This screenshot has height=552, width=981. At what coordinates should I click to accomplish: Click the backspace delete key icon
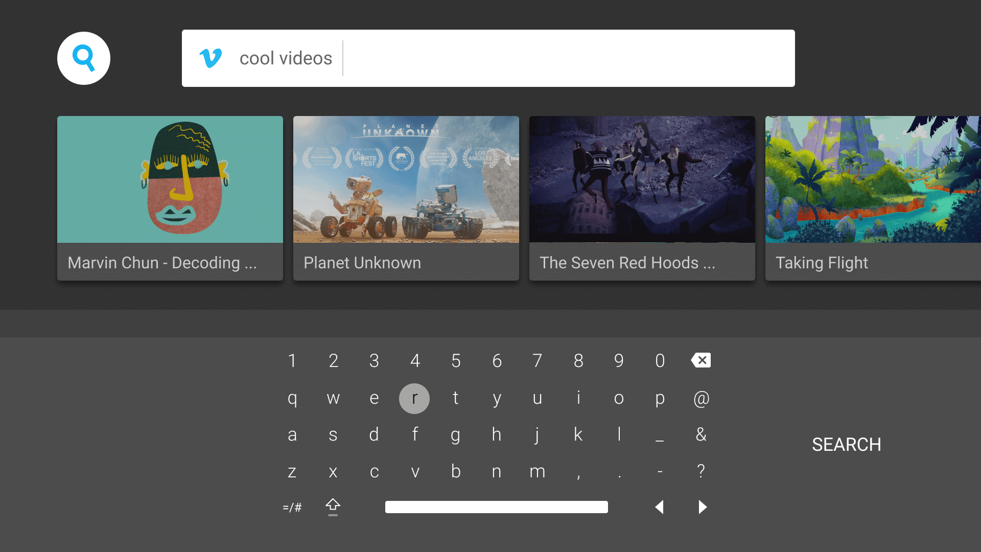tap(701, 360)
